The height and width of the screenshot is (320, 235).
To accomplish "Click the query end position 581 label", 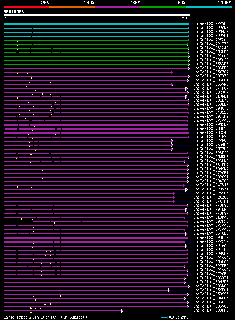I will coord(185,18).
